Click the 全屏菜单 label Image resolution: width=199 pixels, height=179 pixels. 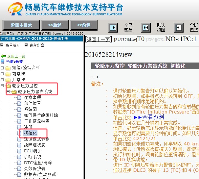pos(128,28)
